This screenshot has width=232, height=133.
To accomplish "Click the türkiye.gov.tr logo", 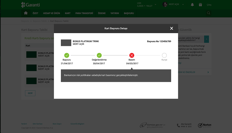I will click(x=153, y=125).
